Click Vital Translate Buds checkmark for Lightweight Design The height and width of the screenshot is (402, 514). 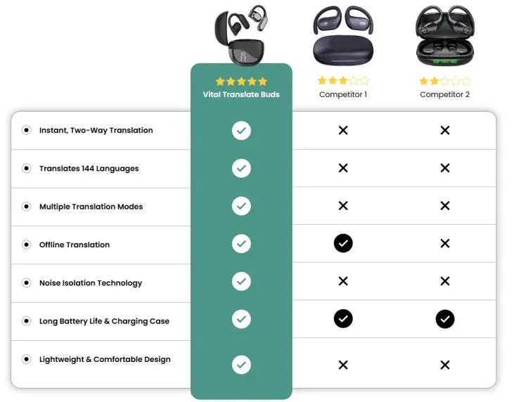(241, 365)
